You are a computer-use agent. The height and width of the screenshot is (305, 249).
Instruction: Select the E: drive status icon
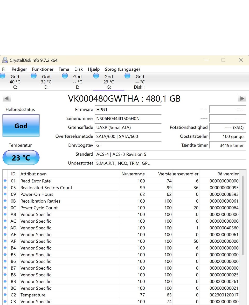click(65, 76)
